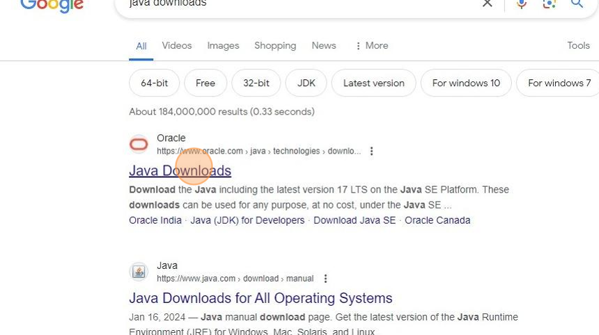Click the Oracle favicon in first result

[x=139, y=144]
